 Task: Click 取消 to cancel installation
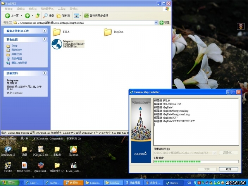(x=229, y=169)
